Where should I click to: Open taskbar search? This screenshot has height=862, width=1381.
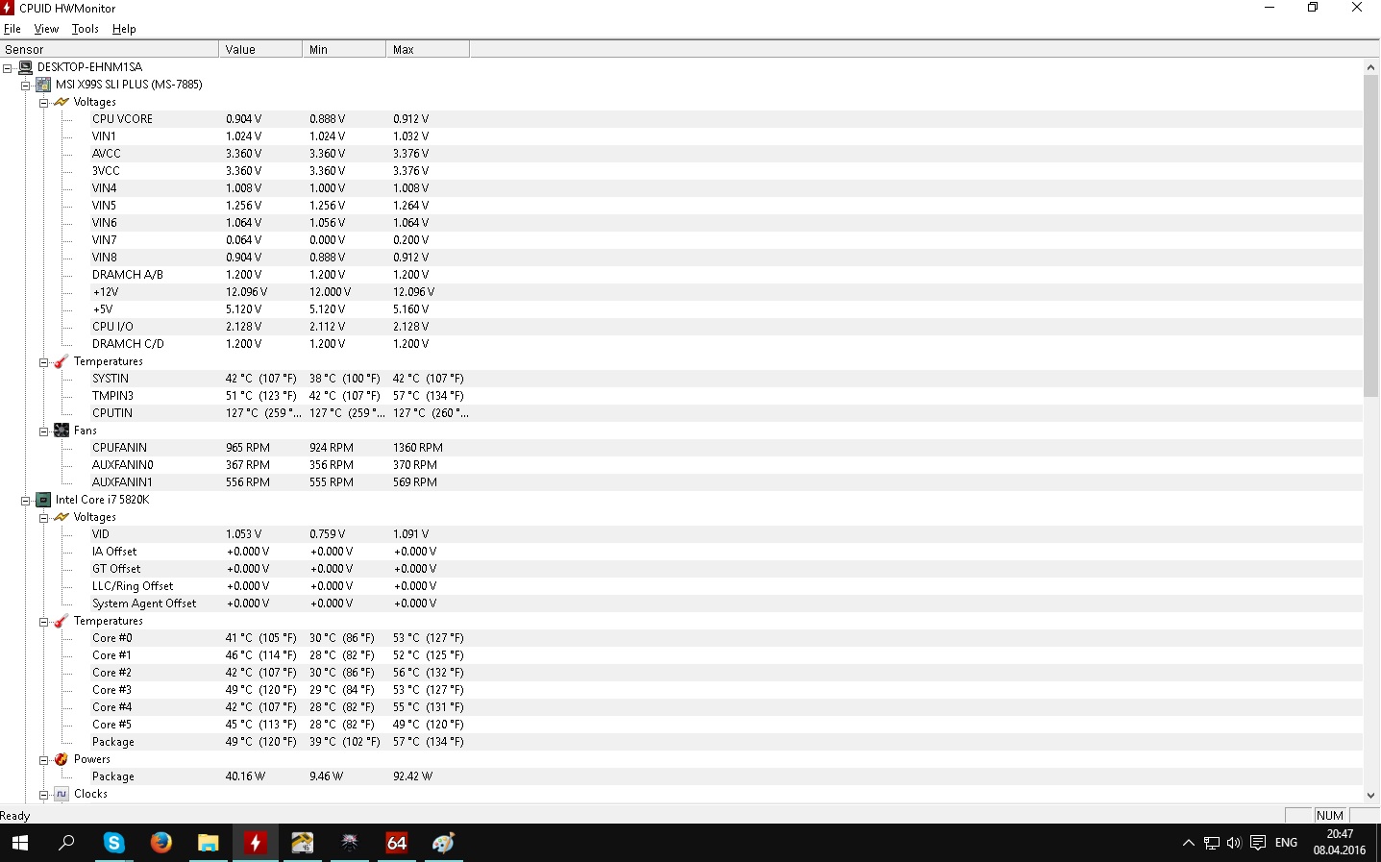tap(66, 843)
